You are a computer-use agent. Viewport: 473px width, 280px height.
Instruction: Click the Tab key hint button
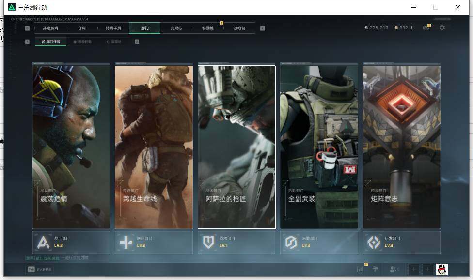40,269
